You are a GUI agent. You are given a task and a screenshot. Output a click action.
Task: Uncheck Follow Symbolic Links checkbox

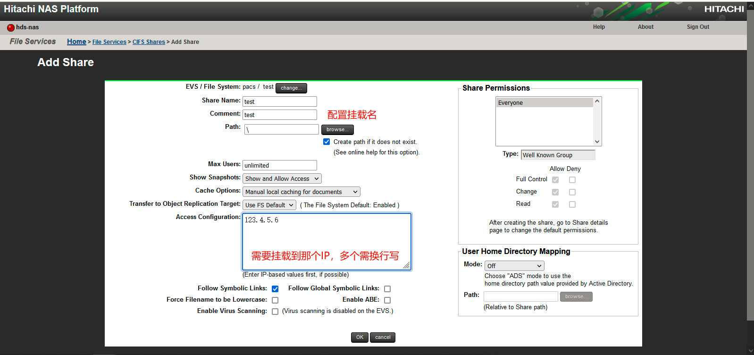[275, 289]
